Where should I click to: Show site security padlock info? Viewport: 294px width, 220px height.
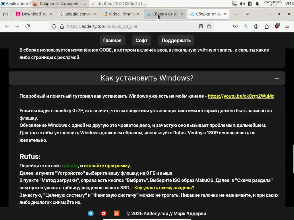click(62, 26)
